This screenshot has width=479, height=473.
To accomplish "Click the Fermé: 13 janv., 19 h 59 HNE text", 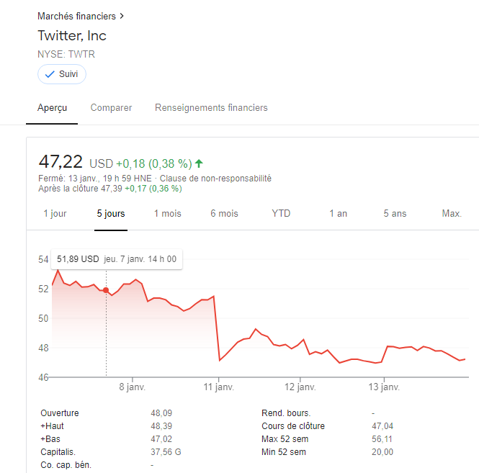I will point(95,179).
